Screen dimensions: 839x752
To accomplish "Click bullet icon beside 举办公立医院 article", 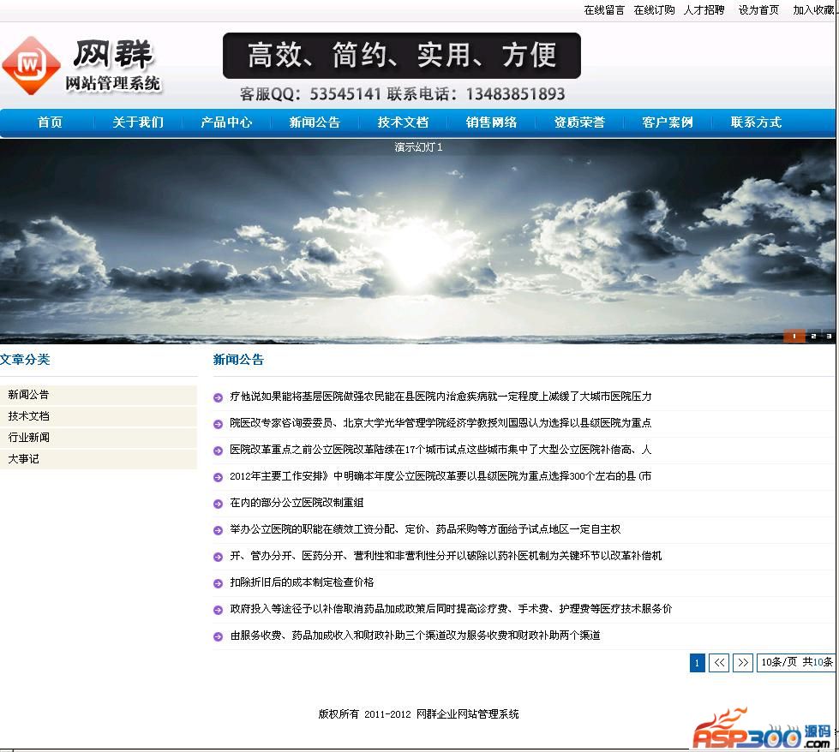I will (218, 530).
